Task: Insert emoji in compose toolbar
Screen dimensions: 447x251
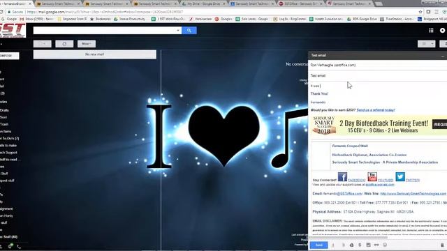Action: point(385,245)
